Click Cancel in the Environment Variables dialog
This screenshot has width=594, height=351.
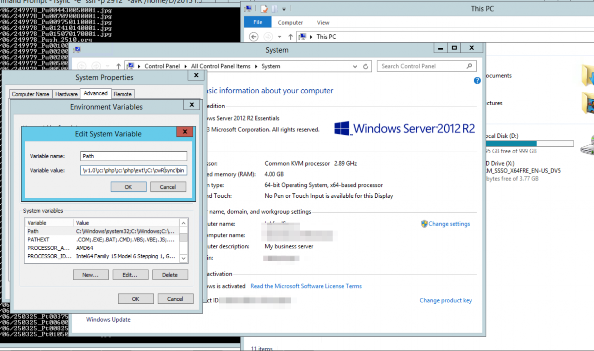point(175,299)
